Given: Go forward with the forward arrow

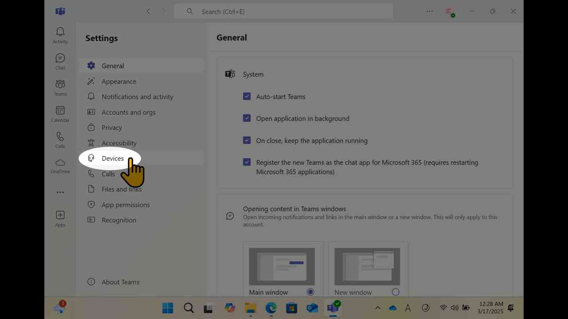Looking at the screenshot, I should (164, 12).
